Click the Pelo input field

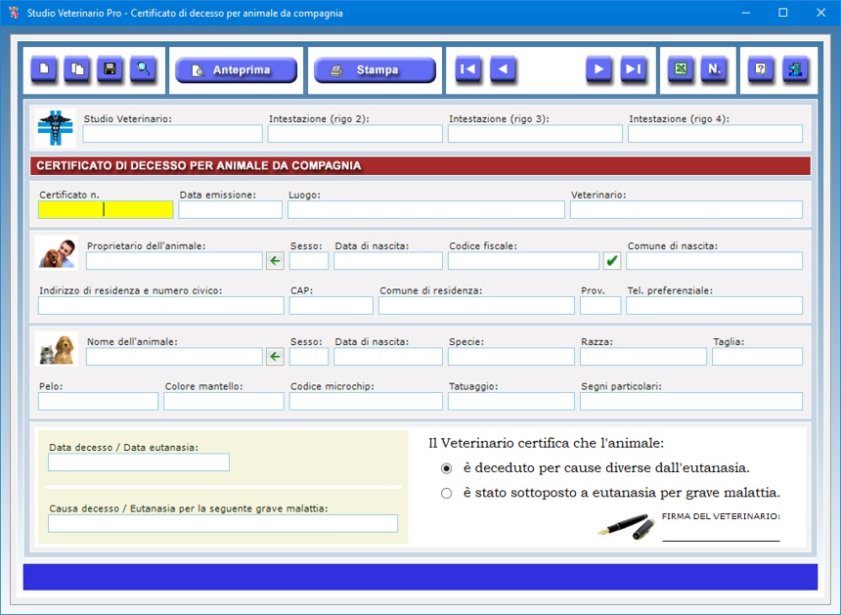click(x=98, y=401)
